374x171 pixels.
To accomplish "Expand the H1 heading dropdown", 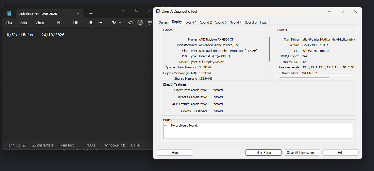I will (62, 22).
